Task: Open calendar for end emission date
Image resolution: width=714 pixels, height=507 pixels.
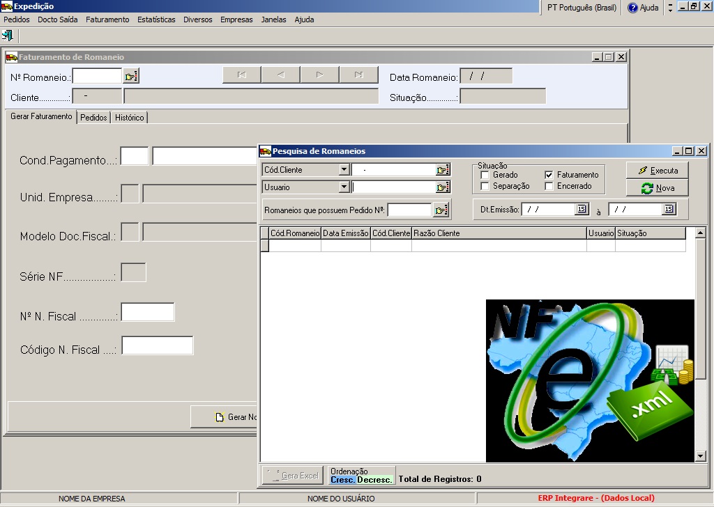Action: pos(669,209)
